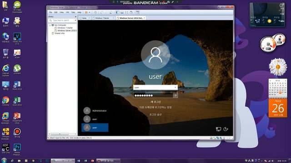The image size is (291, 163).
Task: Launch Internet Explorer from the desktop
Action: pyautogui.click(x=5, y=71)
